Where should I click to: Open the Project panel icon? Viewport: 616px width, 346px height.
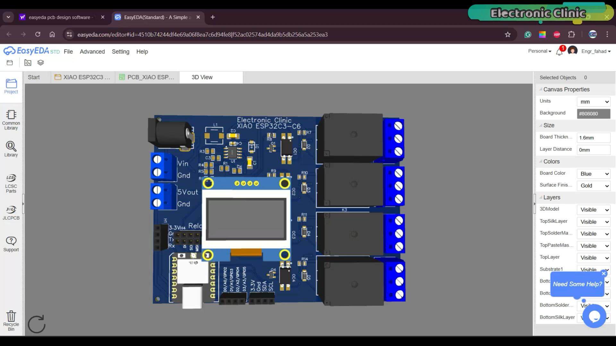(11, 86)
